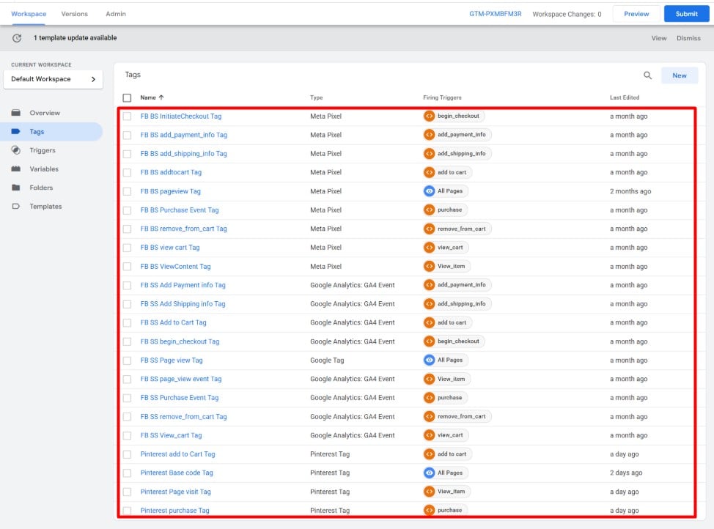Click add to cart trigger icon of FB BS addtocart Tag
Screen dimensions: 714x529
[x=429, y=172]
